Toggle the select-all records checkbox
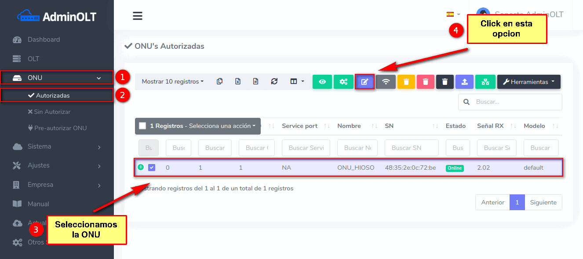 coord(142,126)
